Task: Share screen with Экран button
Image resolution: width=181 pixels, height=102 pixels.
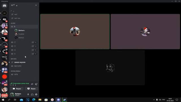Action: 31,89
